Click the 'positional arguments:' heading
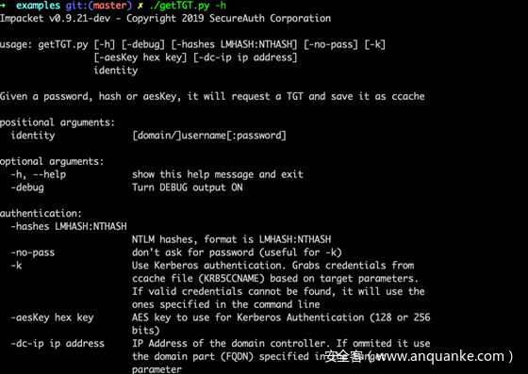 coord(58,122)
